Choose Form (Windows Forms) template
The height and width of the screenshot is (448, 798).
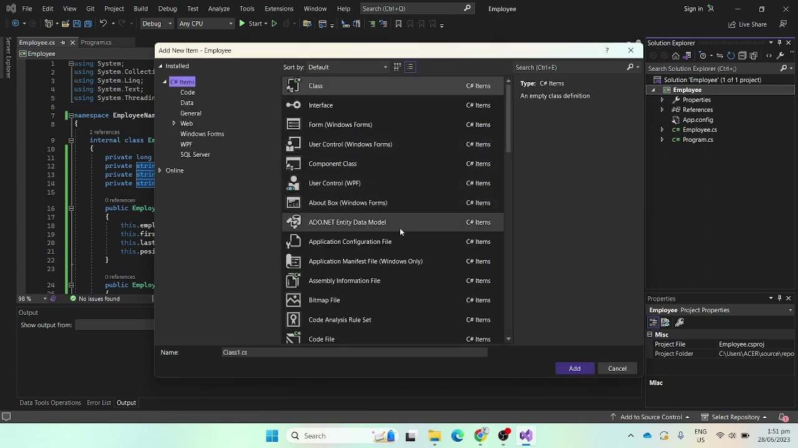[393, 124]
